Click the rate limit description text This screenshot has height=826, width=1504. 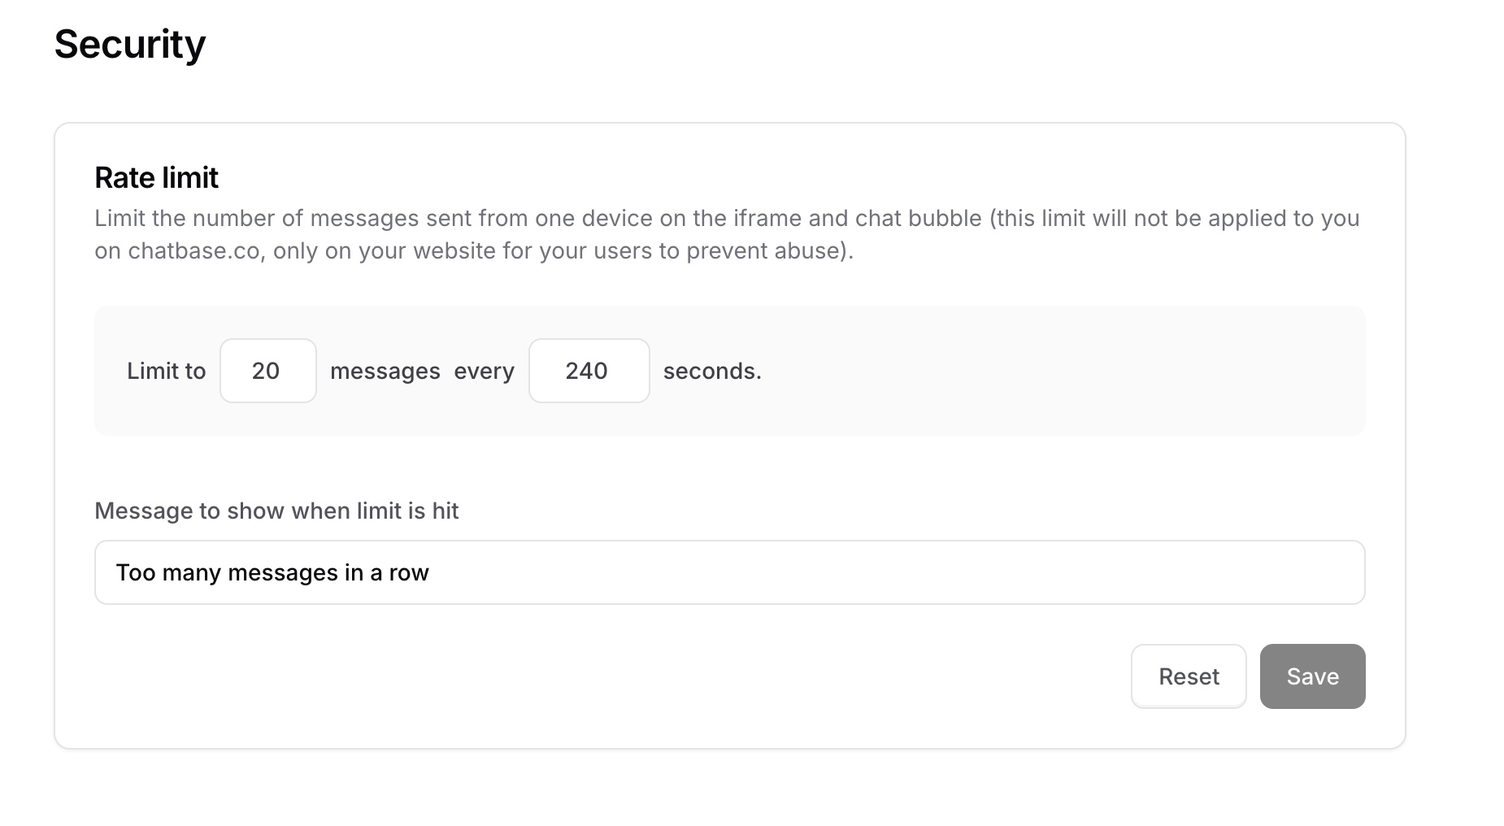click(726, 234)
